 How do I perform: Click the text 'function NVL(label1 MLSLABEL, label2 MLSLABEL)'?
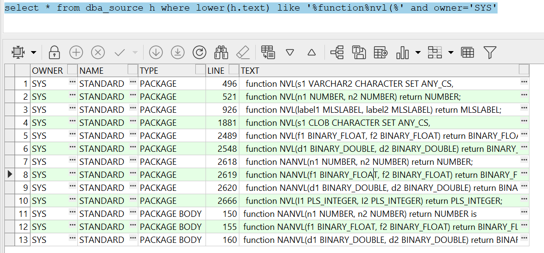(339, 110)
